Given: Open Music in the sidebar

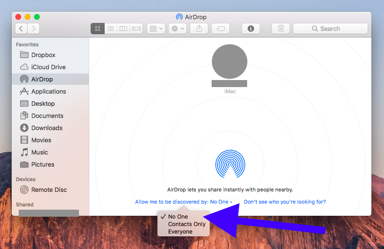Looking at the screenshot, I should [x=50, y=152].
